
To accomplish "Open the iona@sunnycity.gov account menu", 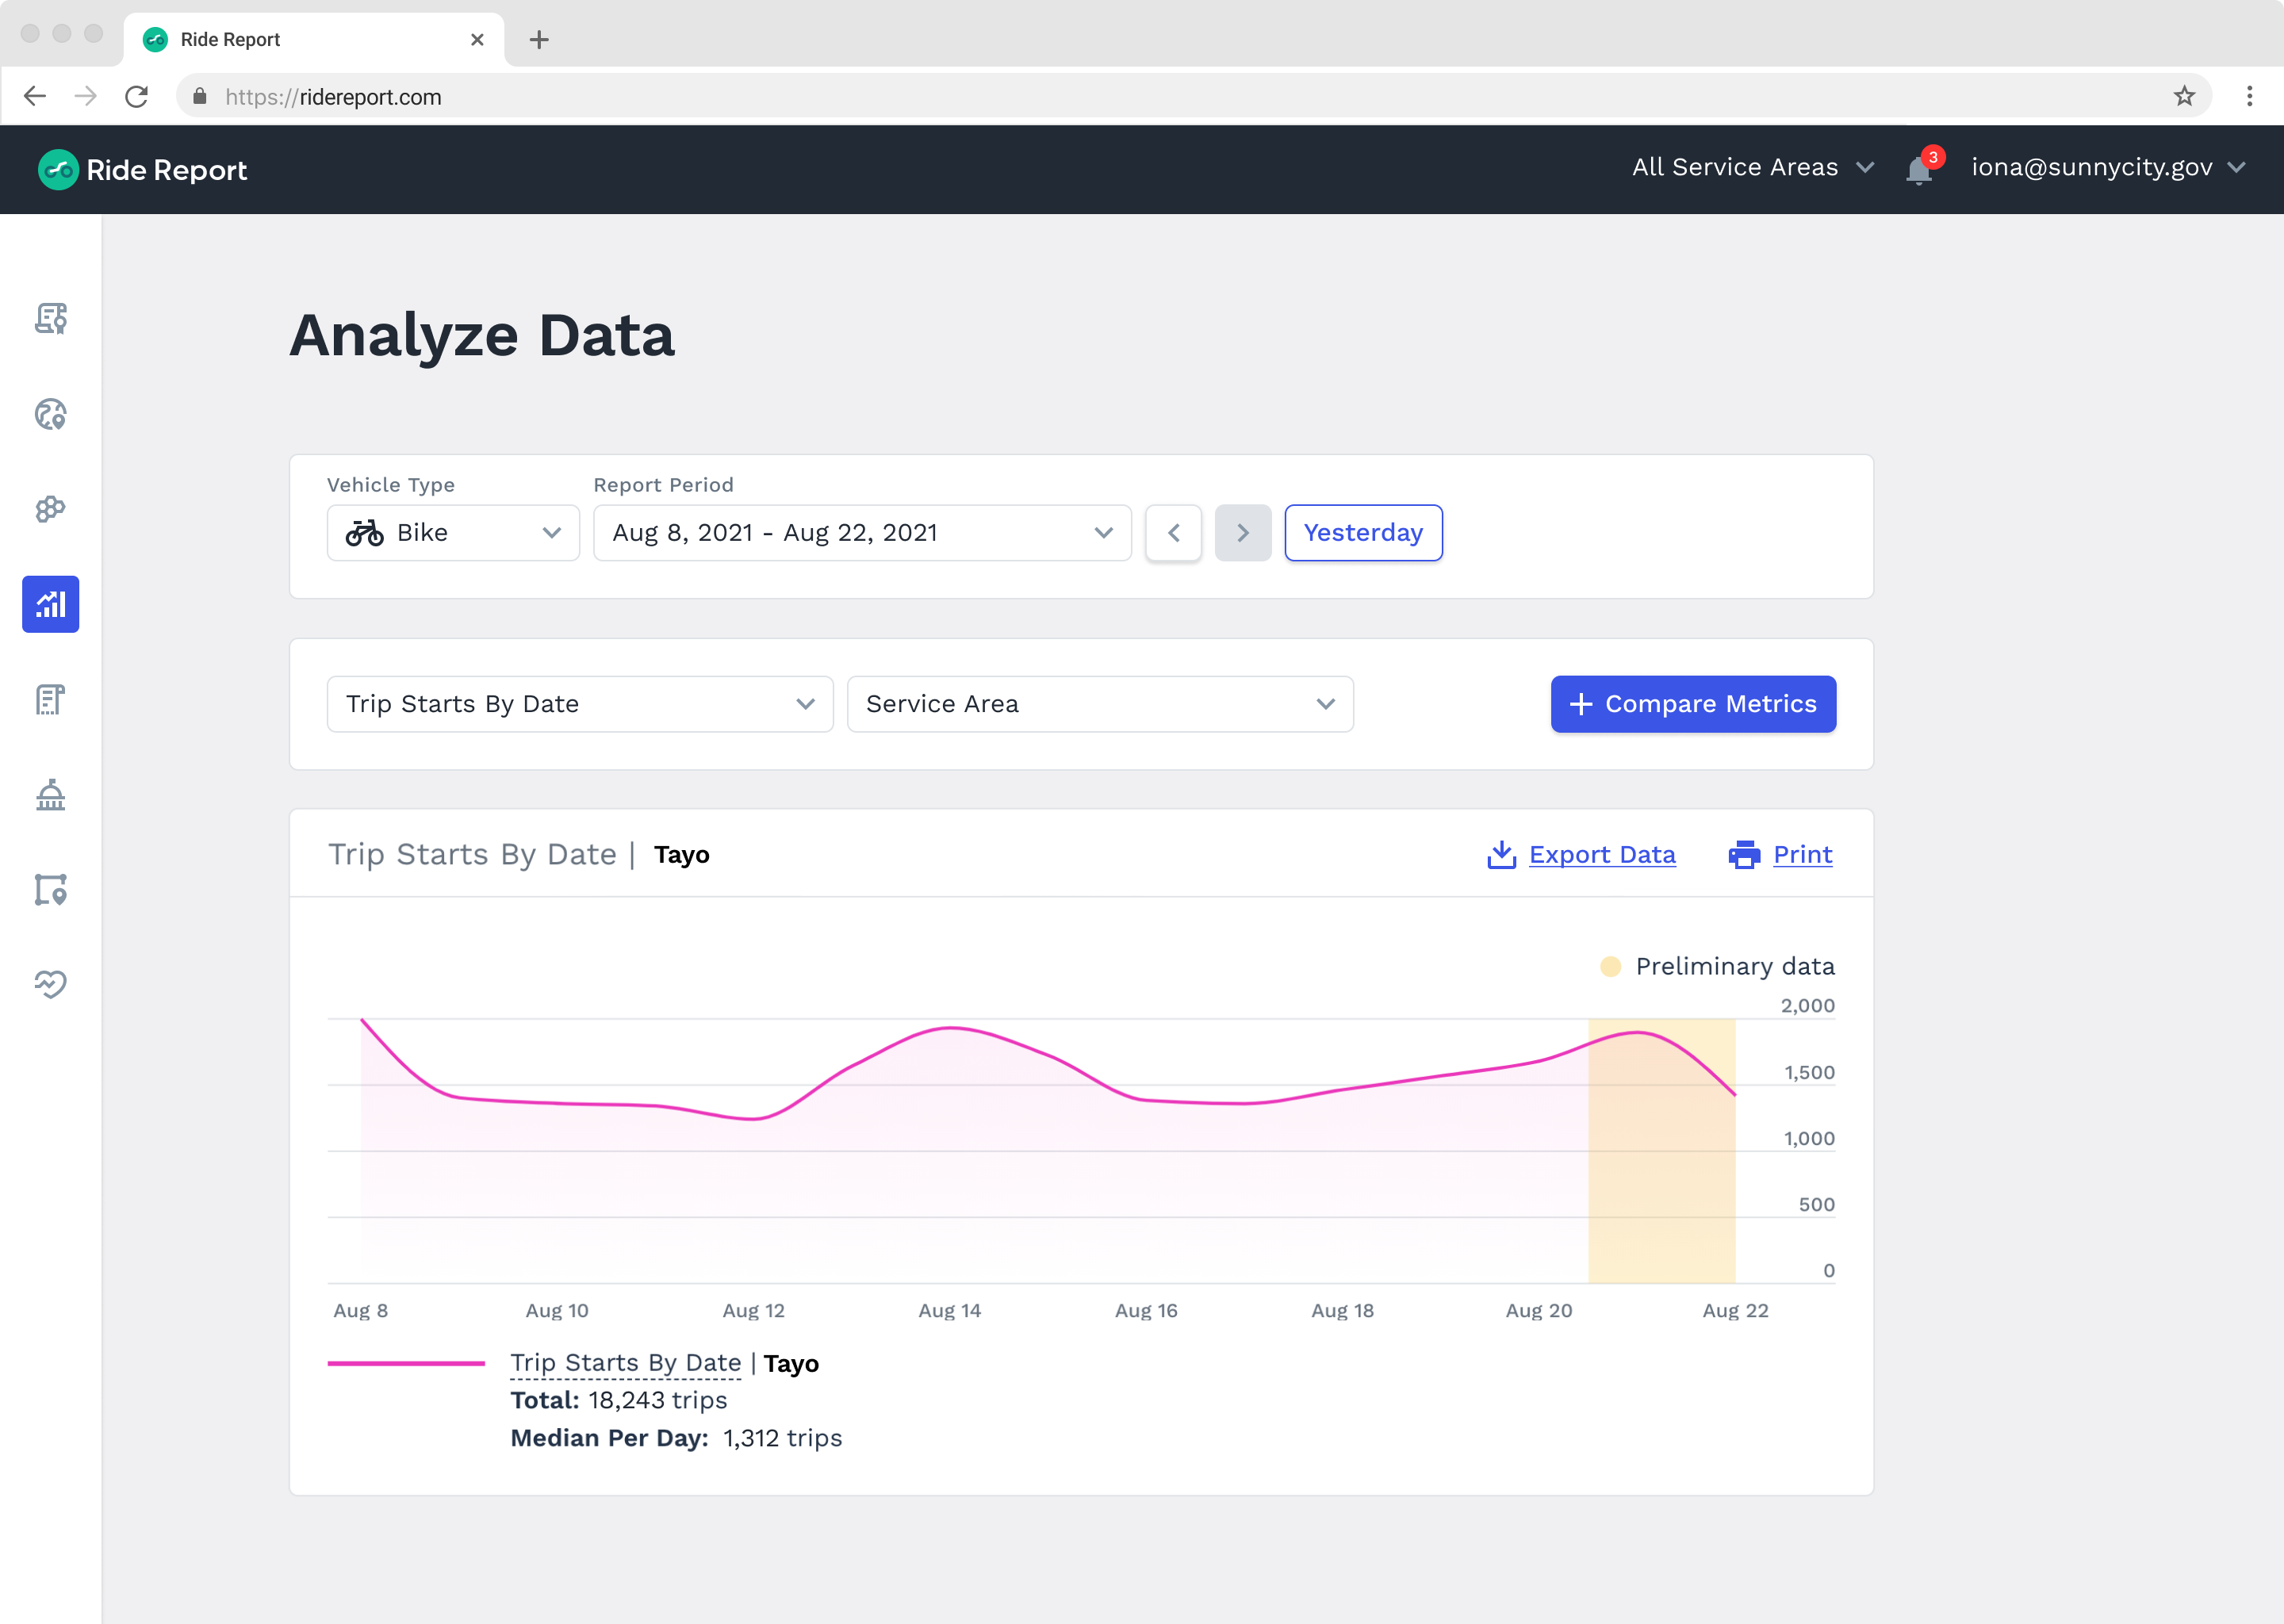I will pyautogui.click(x=2108, y=168).
